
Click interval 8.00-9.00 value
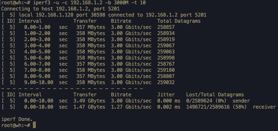click(37, 76)
